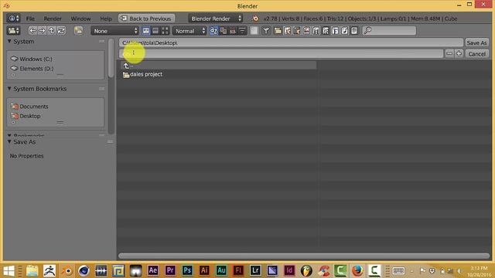Open the info editor type selector
The height and width of the screenshot is (278, 495).
coord(13,19)
